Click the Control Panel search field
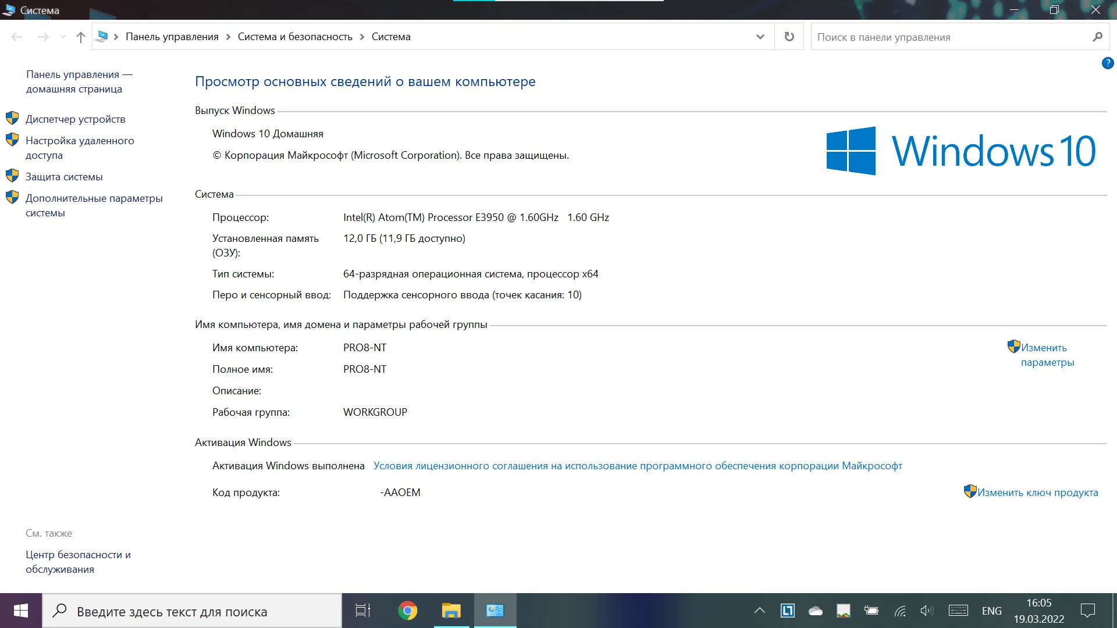This screenshot has width=1117, height=628. point(948,37)
